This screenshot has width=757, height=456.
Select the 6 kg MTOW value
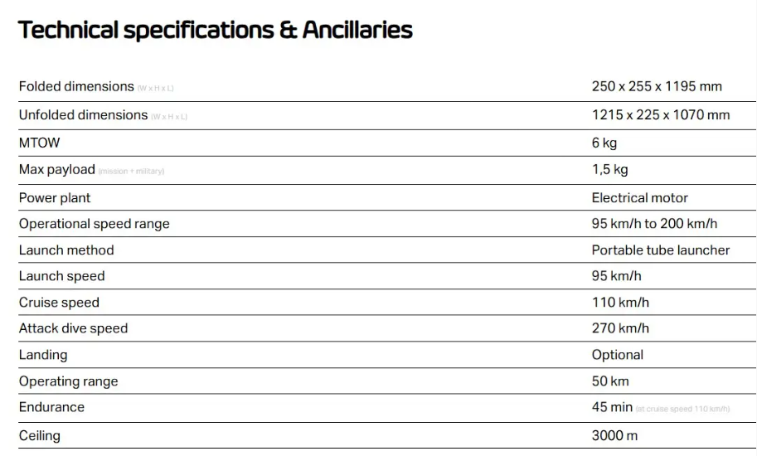point(604,143)
